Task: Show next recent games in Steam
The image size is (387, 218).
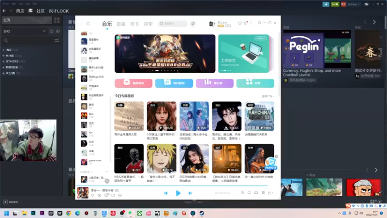Action: click(x=376, y=170)
